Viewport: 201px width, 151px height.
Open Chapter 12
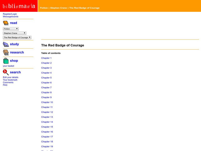click(47, 112)
